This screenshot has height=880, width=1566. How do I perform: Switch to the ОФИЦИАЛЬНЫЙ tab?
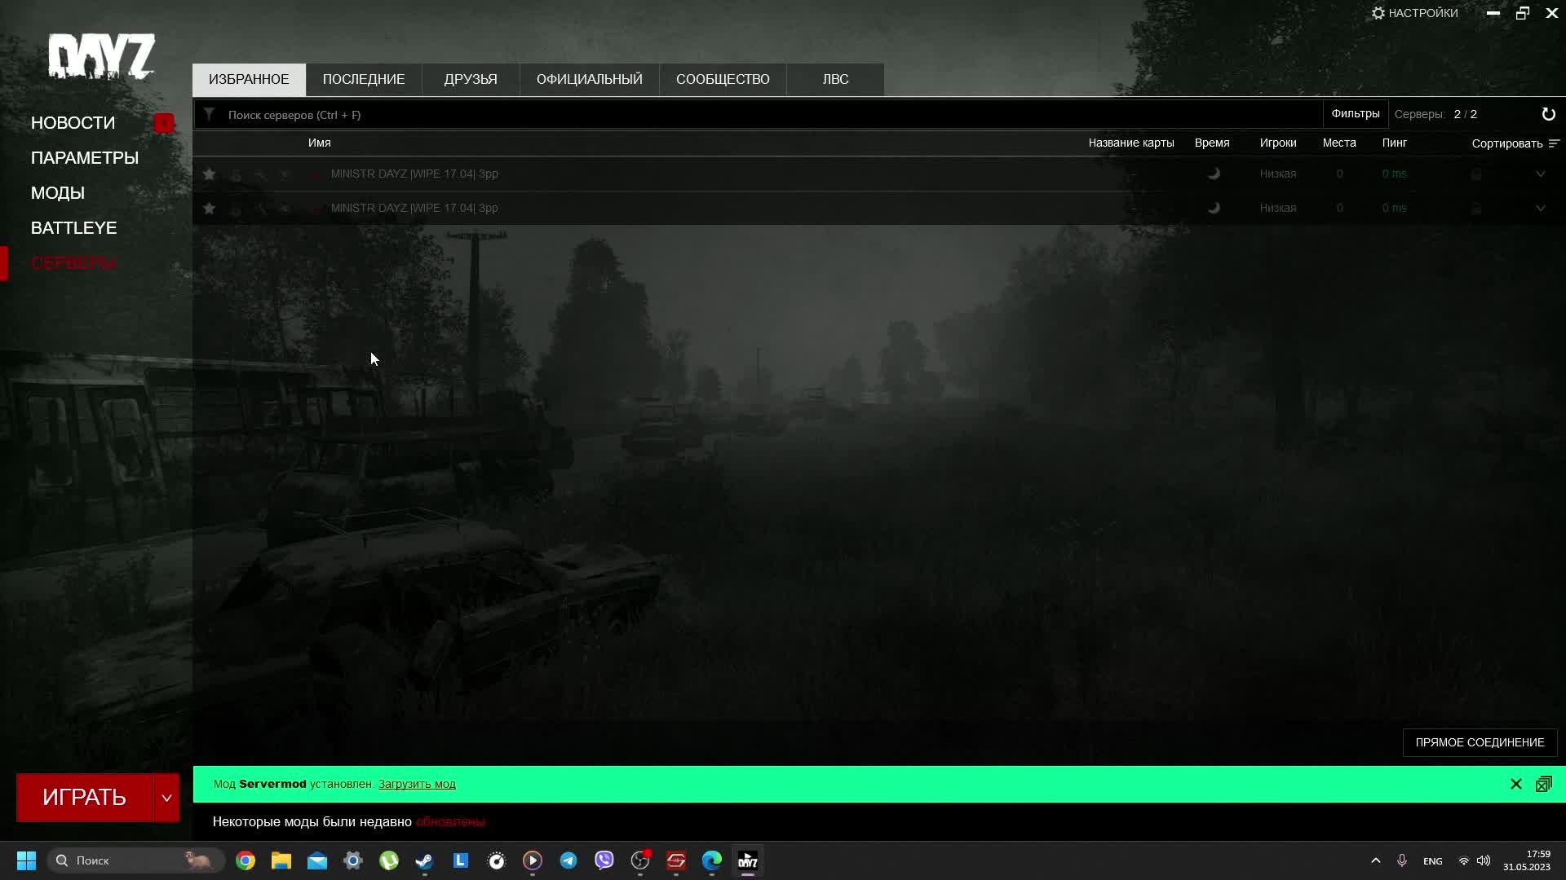tap(589, 79)
